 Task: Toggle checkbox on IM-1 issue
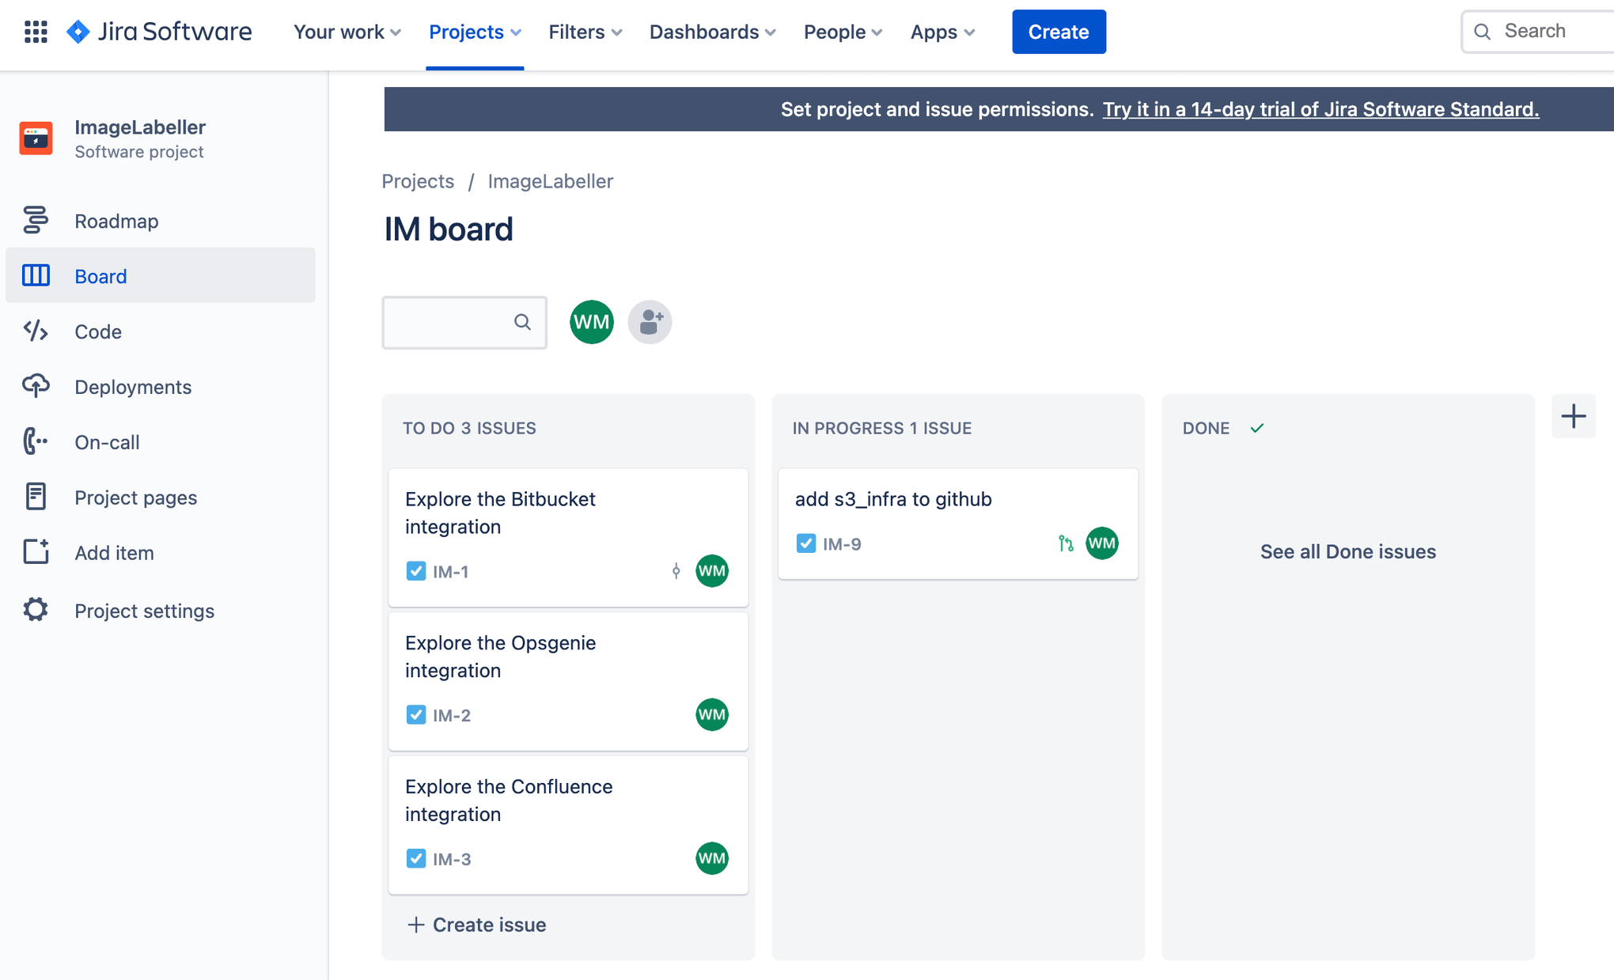coord(415,569)
